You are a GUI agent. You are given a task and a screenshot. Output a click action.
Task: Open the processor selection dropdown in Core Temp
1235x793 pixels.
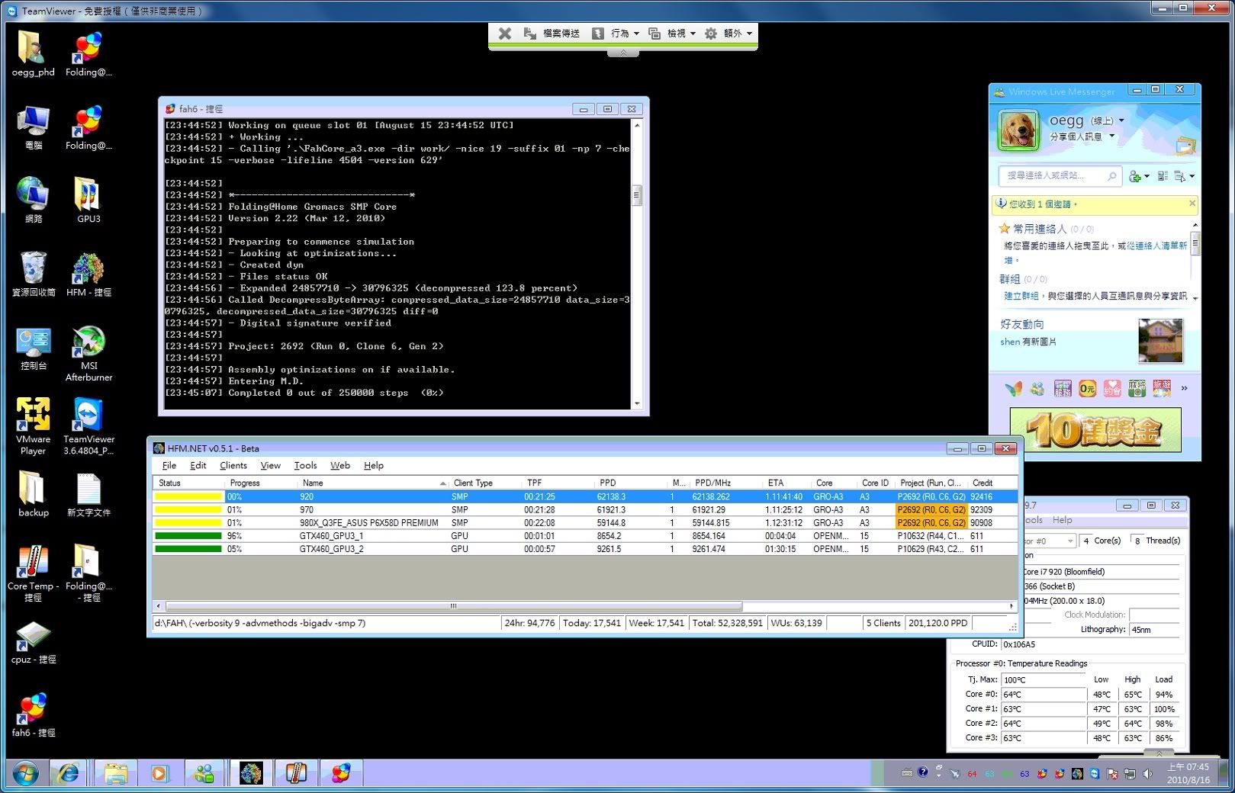(1070, 541)
